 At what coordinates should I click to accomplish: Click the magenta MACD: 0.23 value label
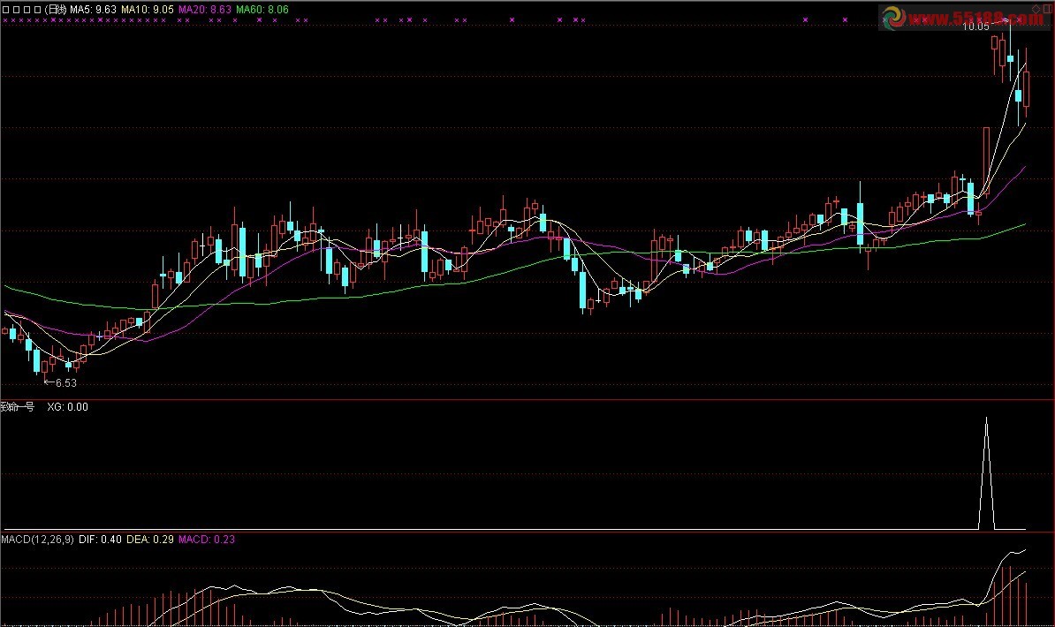point(207,539)
